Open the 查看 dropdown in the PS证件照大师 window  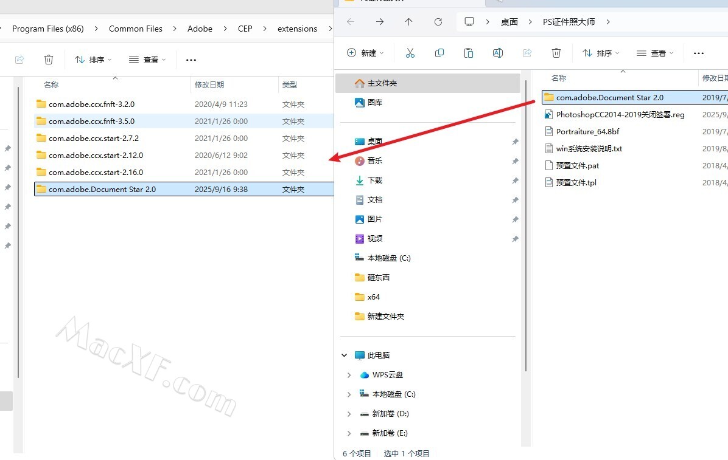pyautogui.click(x=654, y=53)
